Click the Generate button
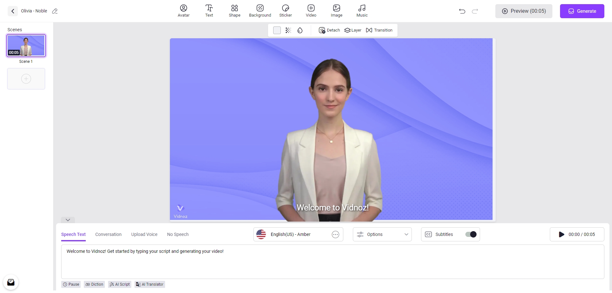The image size is (612, 293). 582,11
